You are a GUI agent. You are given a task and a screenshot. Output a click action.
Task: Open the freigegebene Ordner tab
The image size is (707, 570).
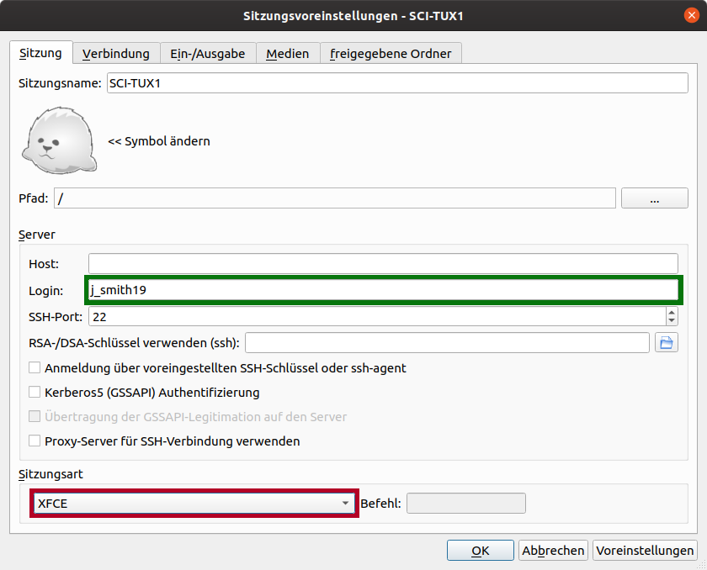tap(391, 53)
